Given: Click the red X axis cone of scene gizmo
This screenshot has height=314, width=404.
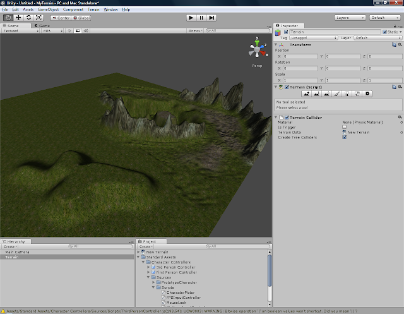Looking at the screenshot, I should pyautogui.click(x=263, y=53).
